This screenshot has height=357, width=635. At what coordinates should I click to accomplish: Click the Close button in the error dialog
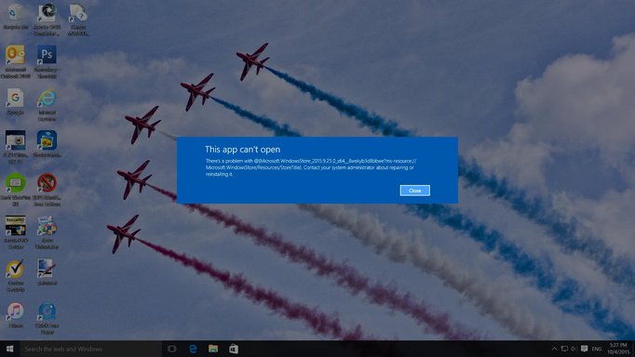[x=414, y=191]
